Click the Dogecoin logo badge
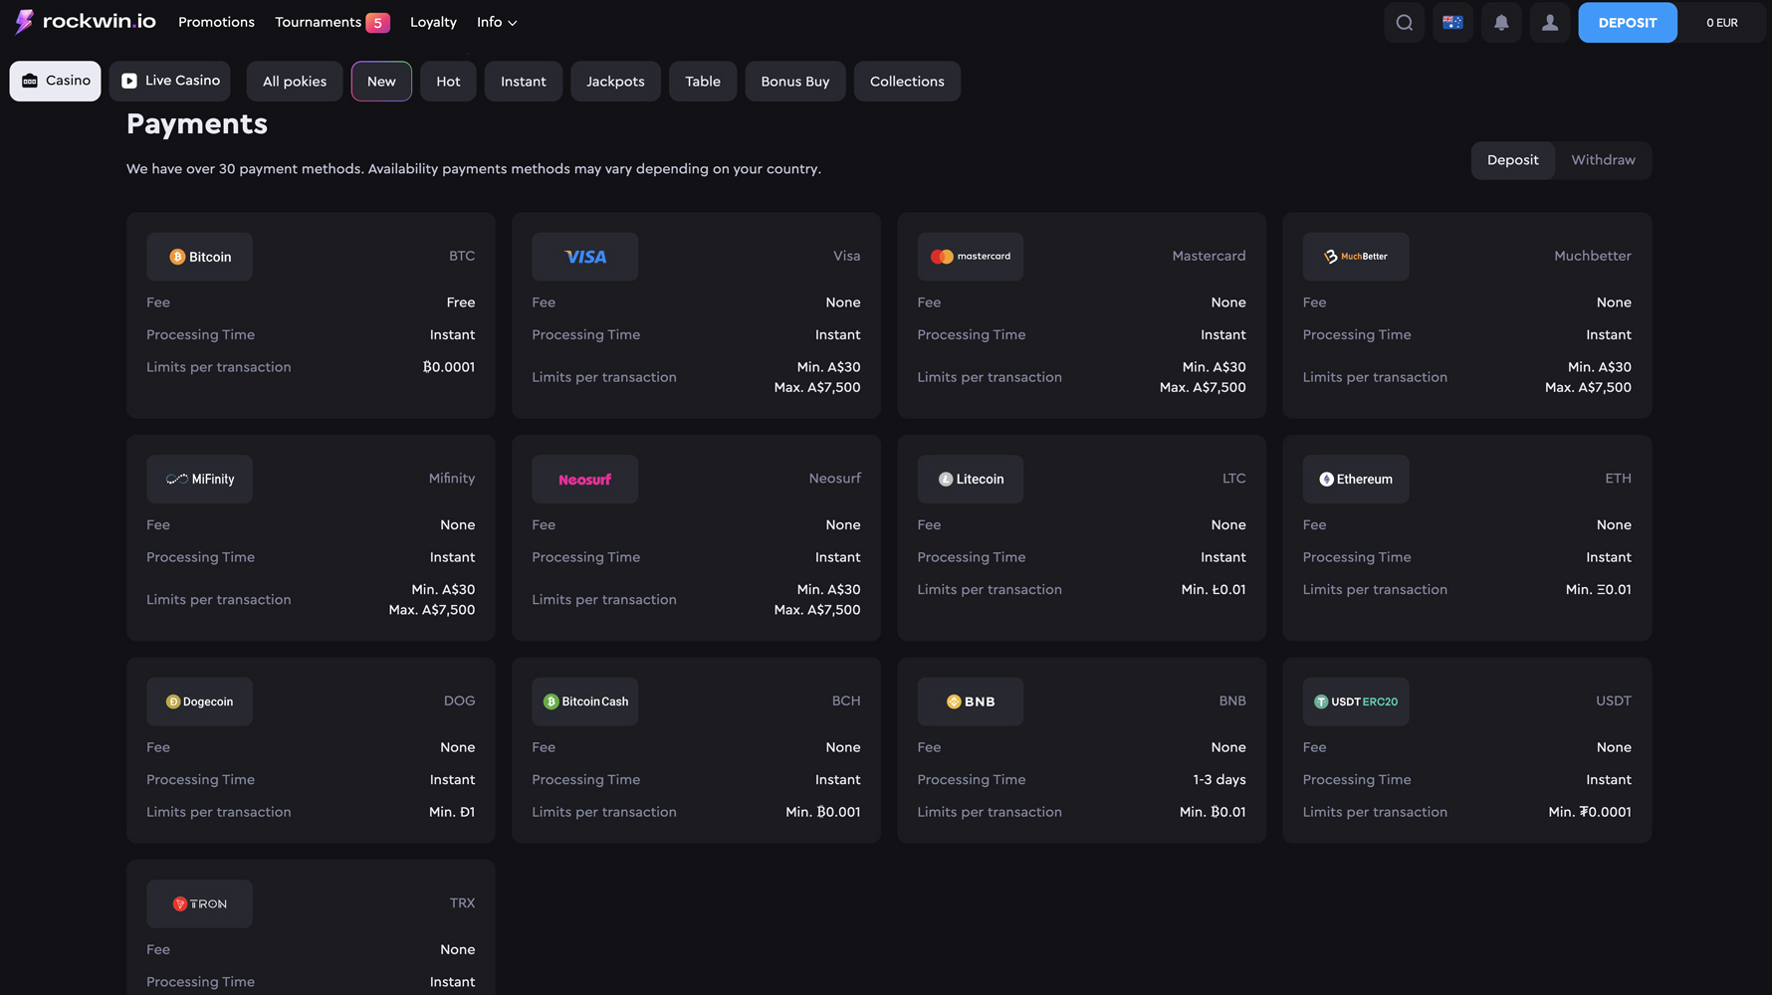1772x995 pixels. click(x=199, y=701)
